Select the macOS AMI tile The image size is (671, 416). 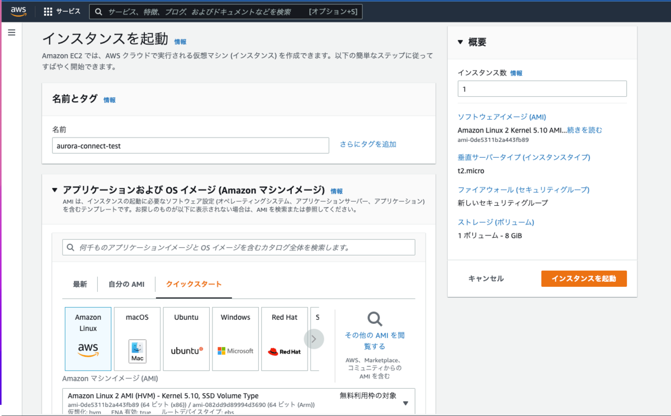[x=137, y=339]
